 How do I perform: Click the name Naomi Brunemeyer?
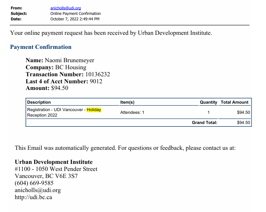pyautogui.click(x=69, y=60)
